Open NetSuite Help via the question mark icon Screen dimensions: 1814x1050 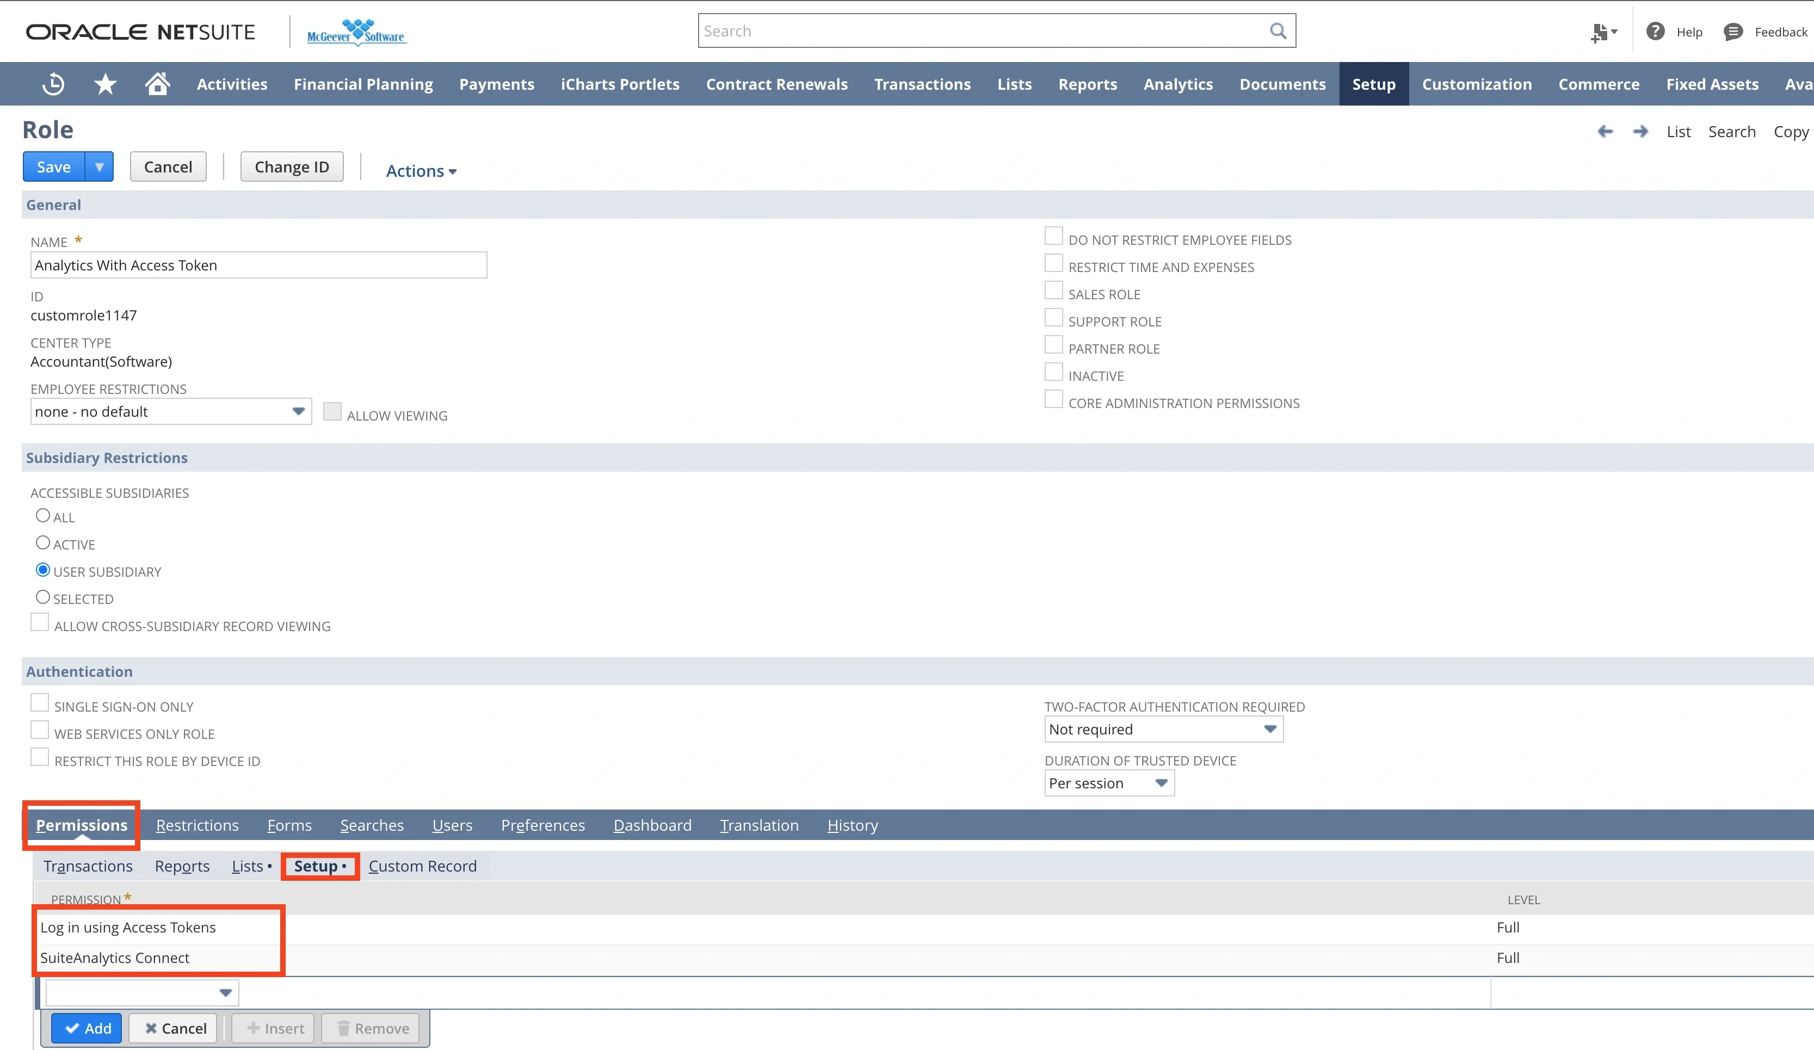click(x=1656, y=31)
